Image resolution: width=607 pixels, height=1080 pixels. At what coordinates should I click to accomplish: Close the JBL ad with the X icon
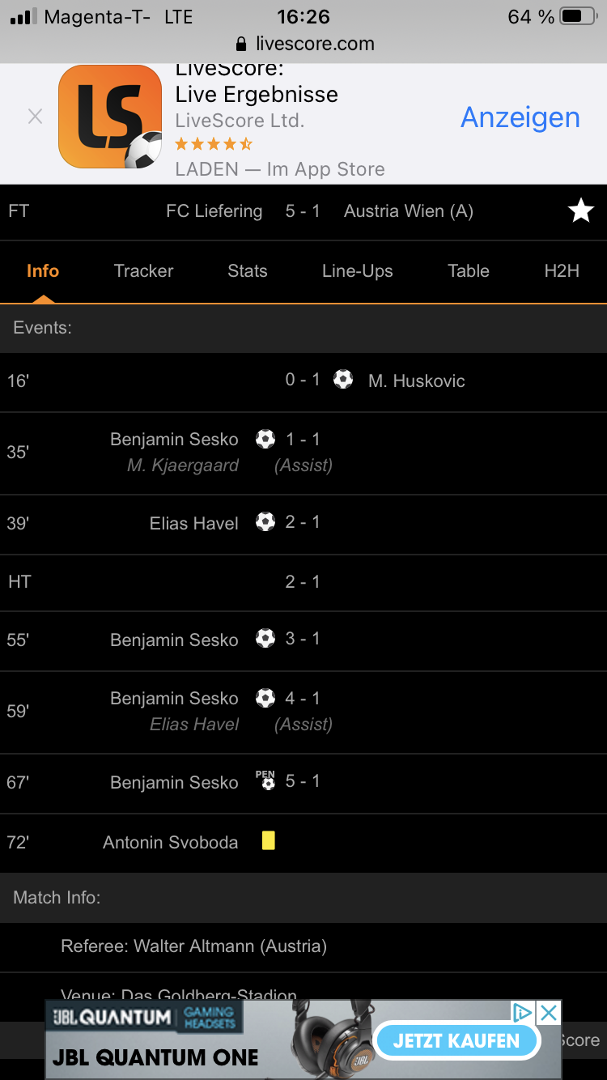pyautogui.click(x=549, y=1012)
